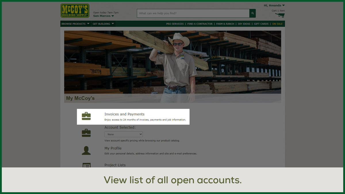Click the Project Lists icon

86,165
